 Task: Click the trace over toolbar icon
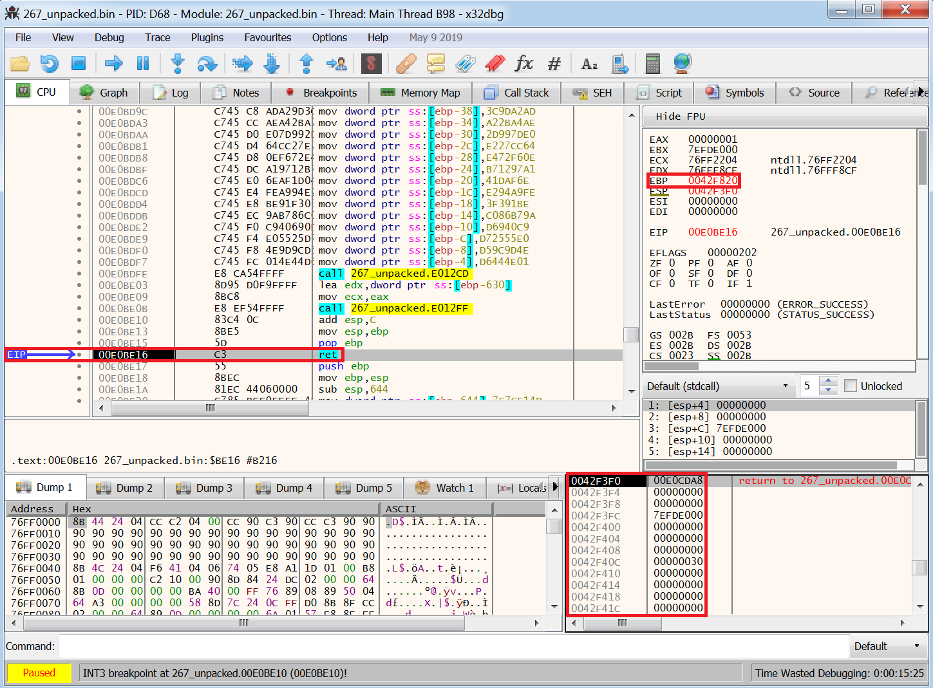[272, 63]
